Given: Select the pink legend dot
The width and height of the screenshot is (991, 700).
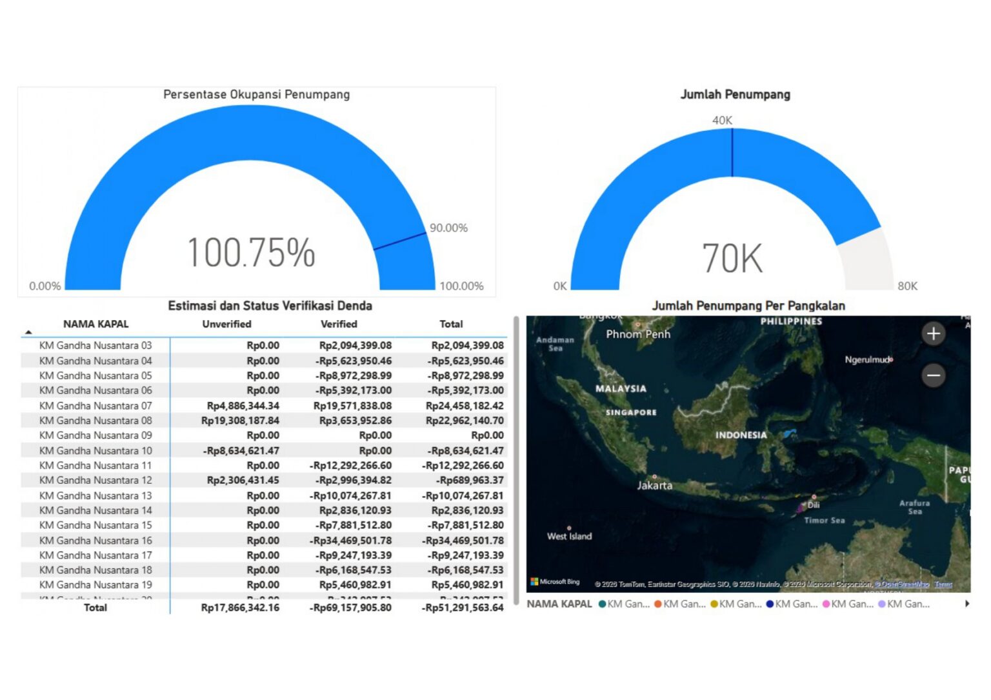Looking at the screenshot, I should point(826,605).
